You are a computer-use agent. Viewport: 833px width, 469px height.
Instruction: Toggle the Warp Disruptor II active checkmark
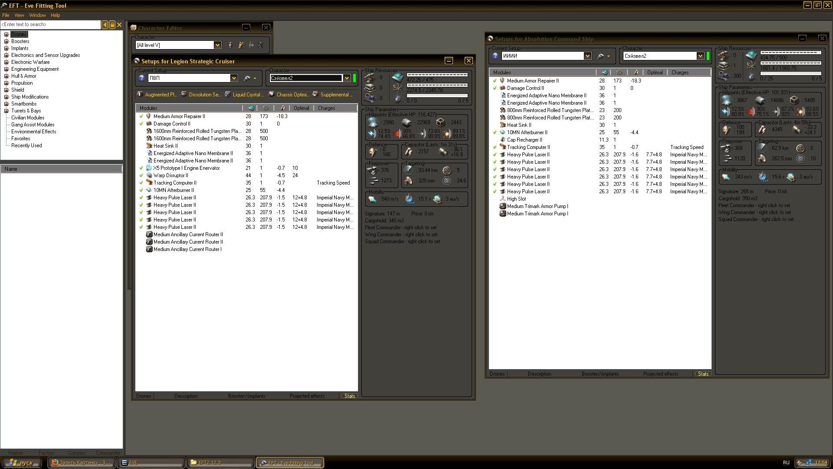click(x=141, y=175)
